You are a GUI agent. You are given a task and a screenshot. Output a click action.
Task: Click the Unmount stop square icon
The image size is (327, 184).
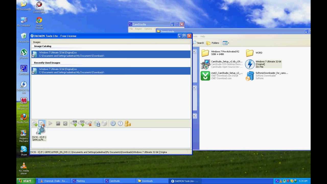click(58, 124)
